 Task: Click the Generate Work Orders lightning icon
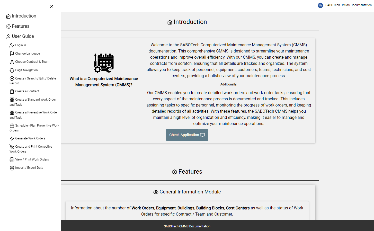[x=12, y=139]
